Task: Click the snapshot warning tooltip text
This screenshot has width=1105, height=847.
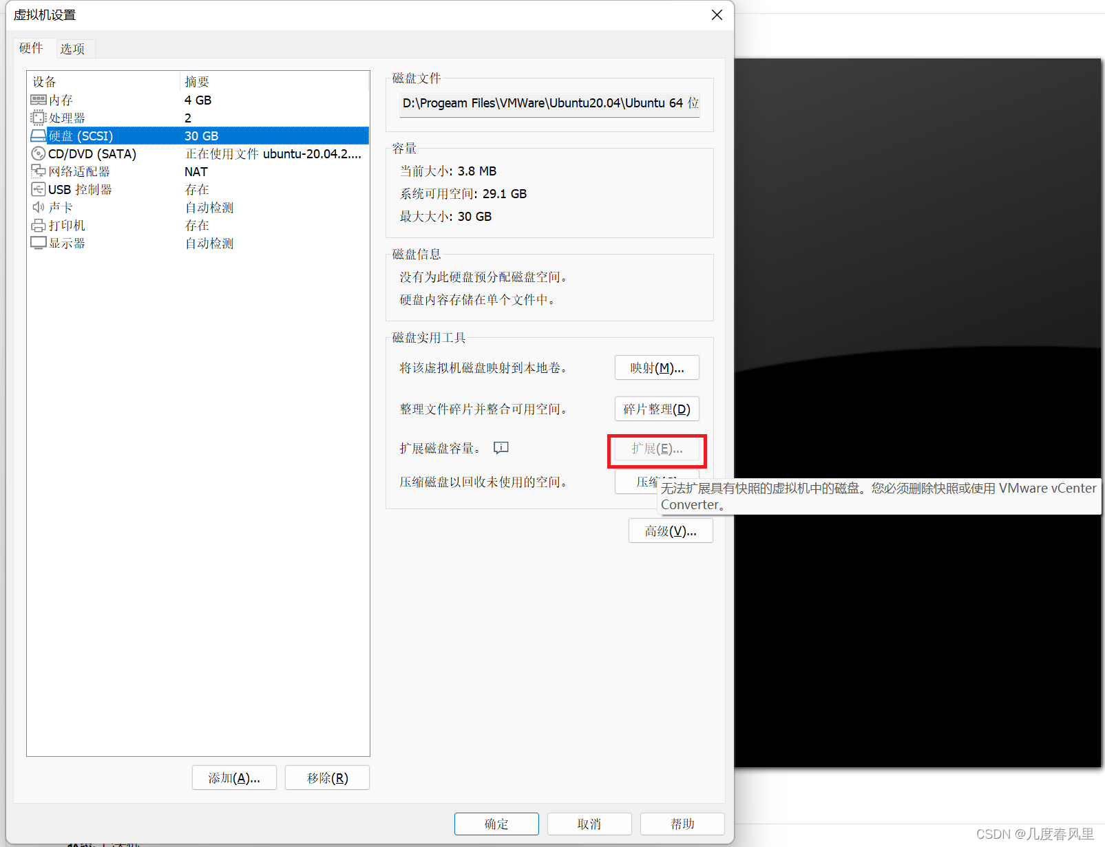Action: pyautogui.click(x=878, y=496)
